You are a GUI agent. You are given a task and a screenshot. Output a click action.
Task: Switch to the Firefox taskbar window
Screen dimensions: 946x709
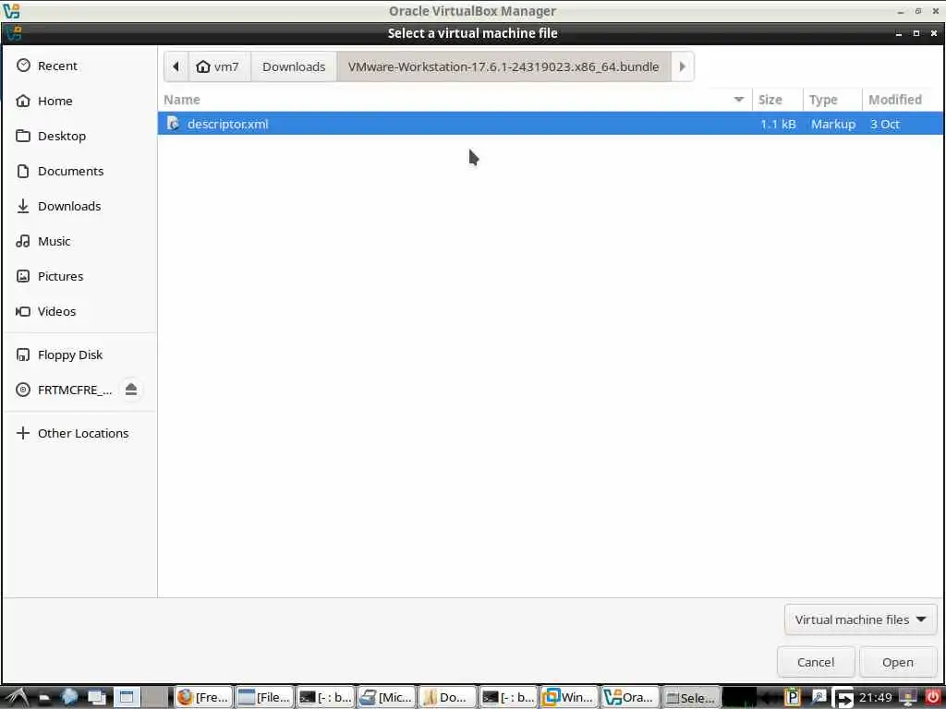(x=204, y=698)
